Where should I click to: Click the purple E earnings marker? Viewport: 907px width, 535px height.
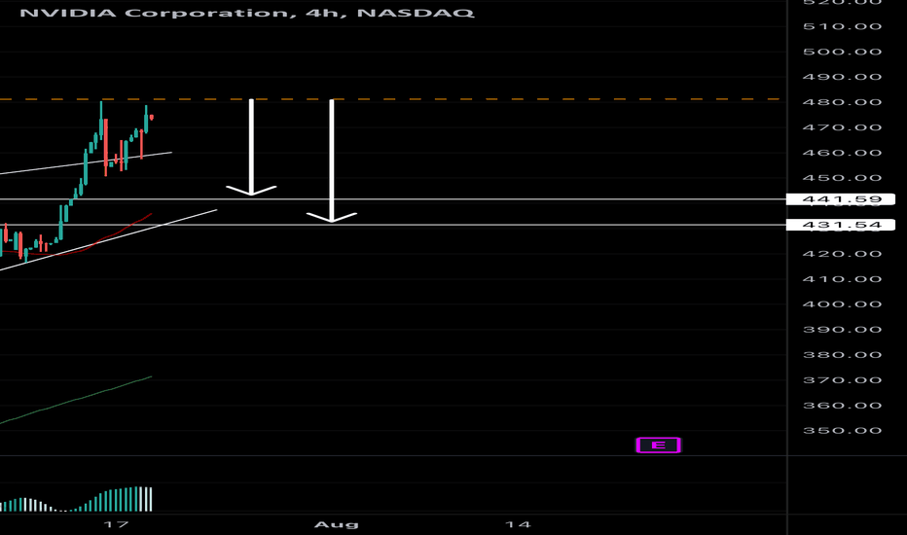tap(658, 445)
